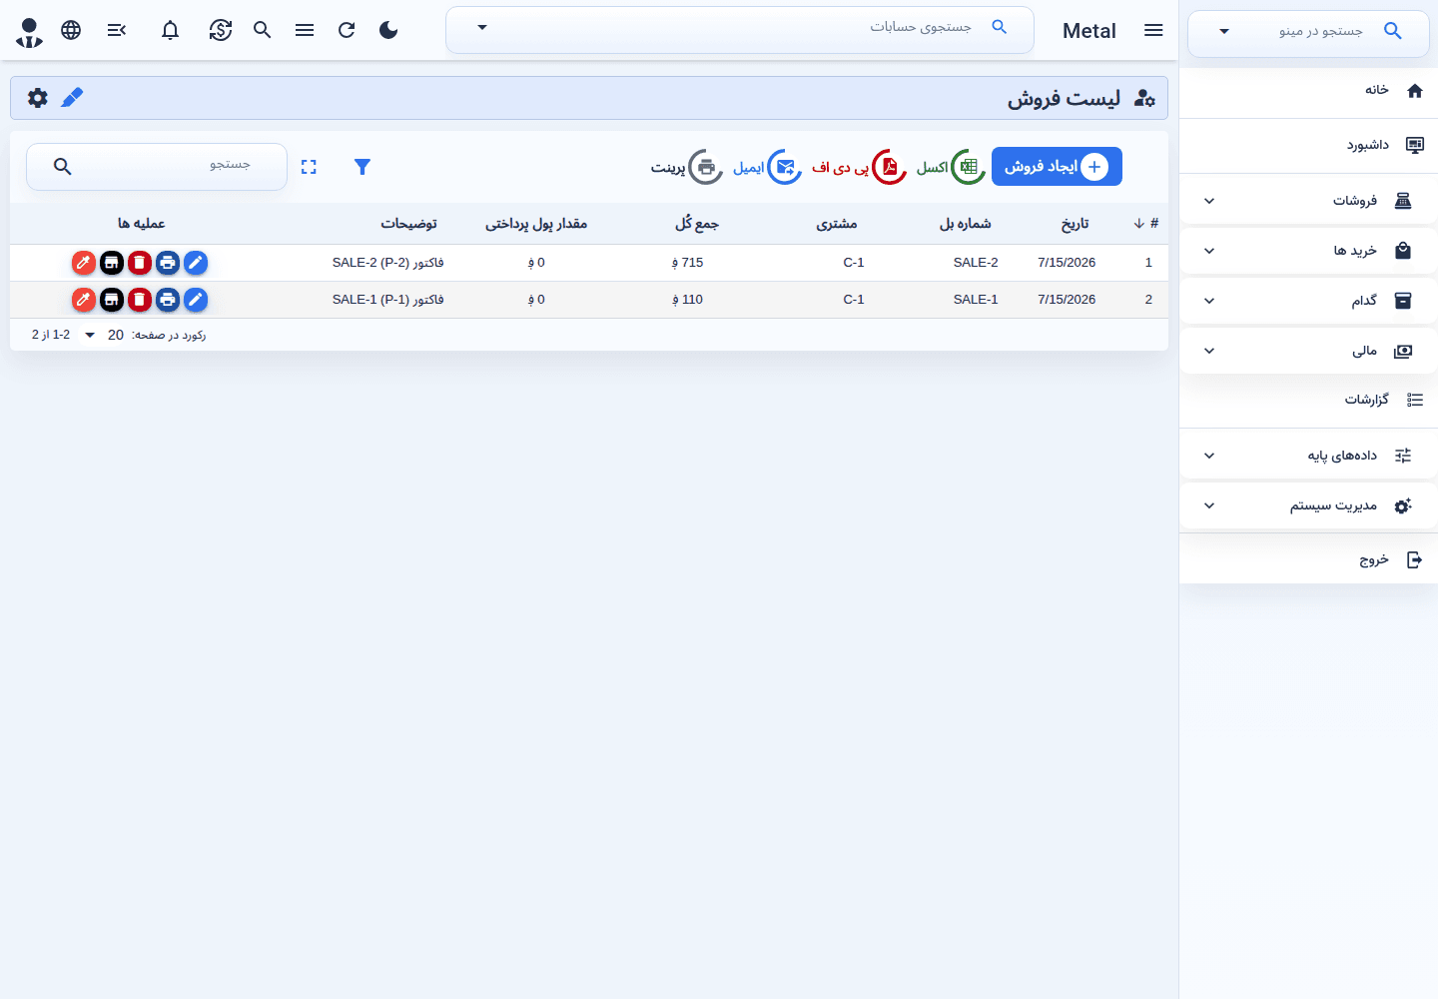
Task: Click the SALE-2 bill number cell
Action: point(976,263)
